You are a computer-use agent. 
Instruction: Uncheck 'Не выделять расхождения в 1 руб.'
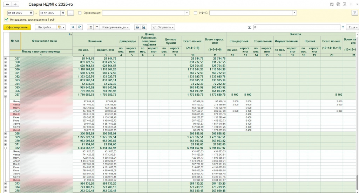coord(7,20)
